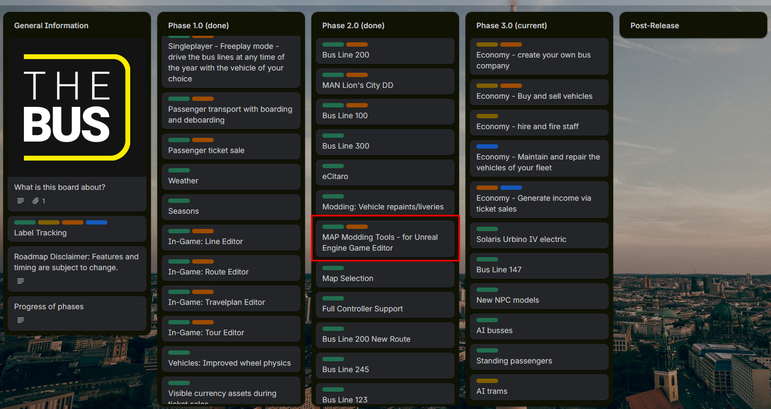
Task: Click yellow label on AI trams card
Action: pos(487,381)
